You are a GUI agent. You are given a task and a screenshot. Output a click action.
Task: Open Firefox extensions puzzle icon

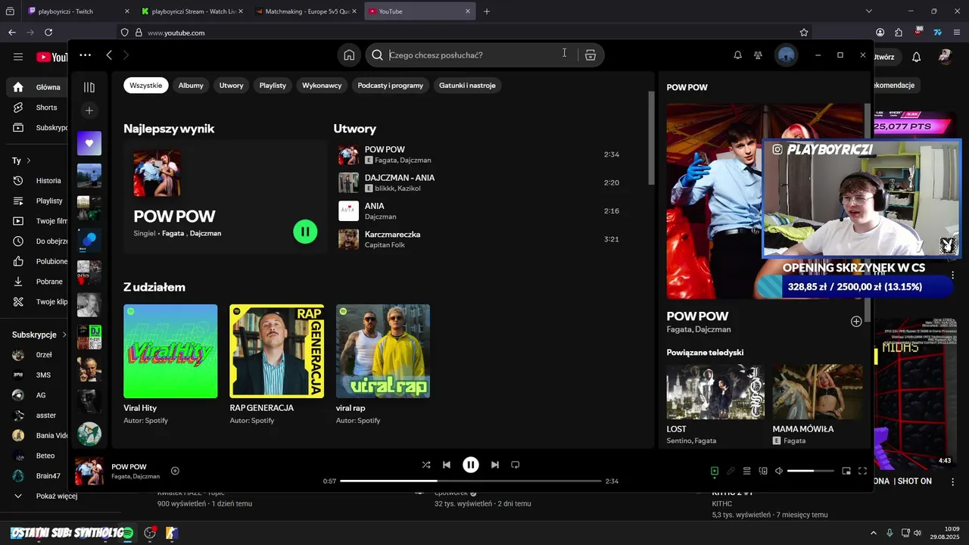click(899, 33)
